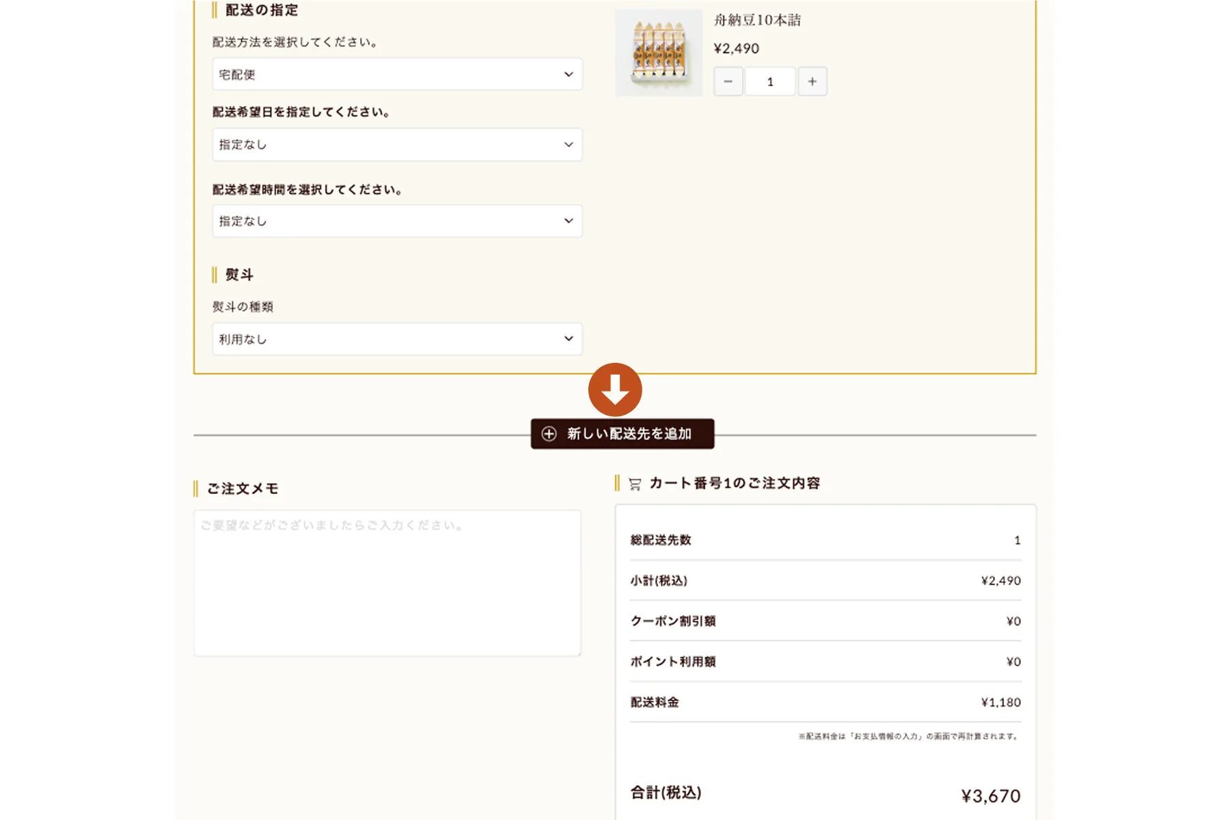Click the chevron on 熨斗 type dropdown
The height and width of the screenshot is (820, 1230).
click(569, 339)
